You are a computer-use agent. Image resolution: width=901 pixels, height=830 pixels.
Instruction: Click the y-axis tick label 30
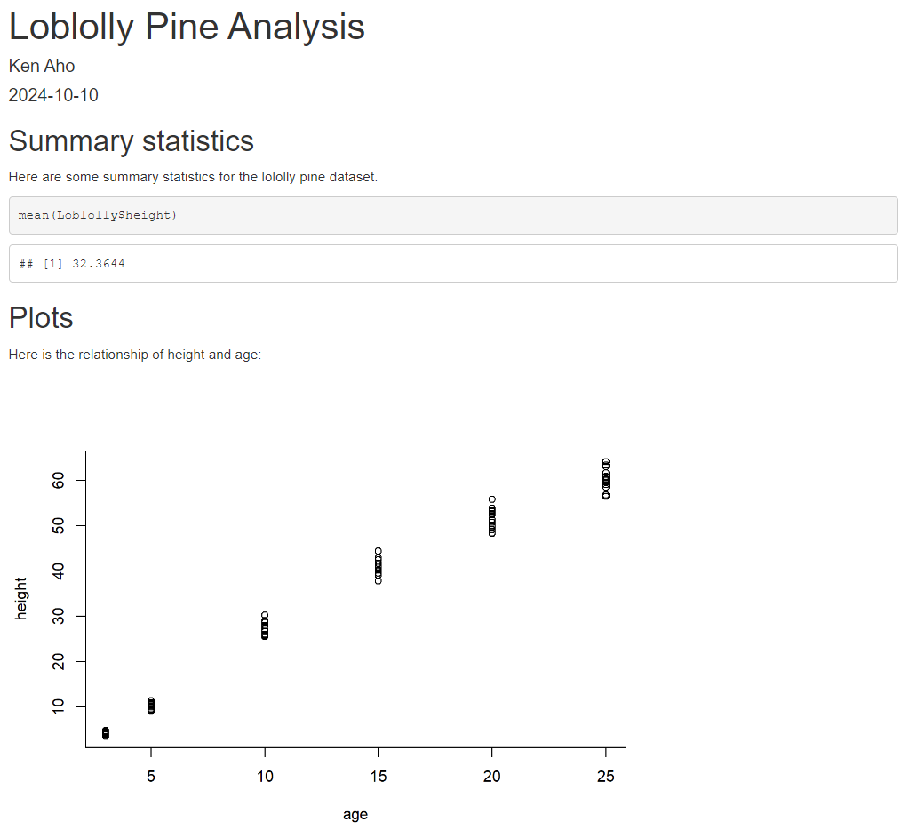click(58, 616)
